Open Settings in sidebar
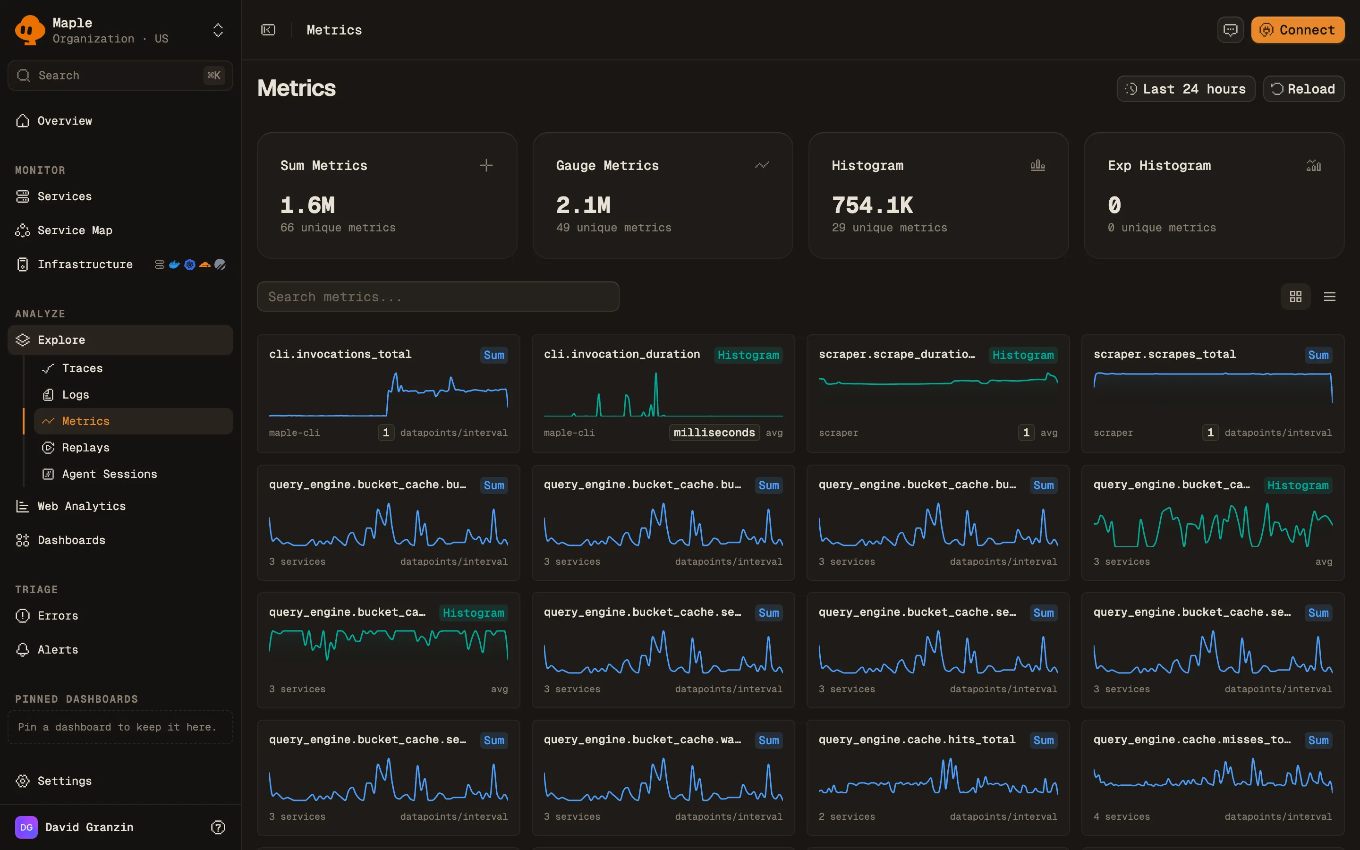This screenshot has height=850, width=1360. tap(120, 781)
